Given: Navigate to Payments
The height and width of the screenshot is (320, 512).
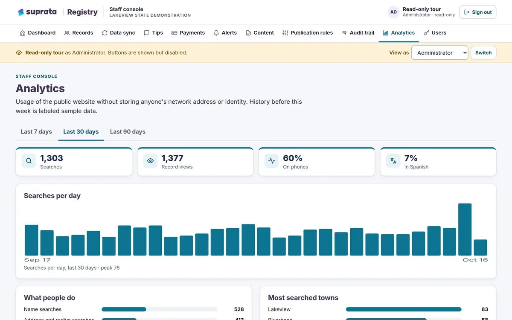Looking at the screenshot, I should tap(188, 33).
